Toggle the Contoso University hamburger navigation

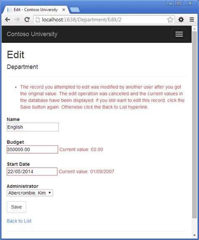click(179, 34)
